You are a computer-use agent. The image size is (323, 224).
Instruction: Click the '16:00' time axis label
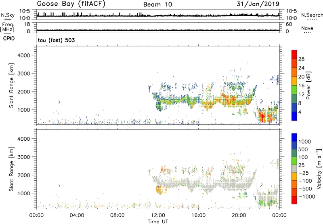(198, 216)
